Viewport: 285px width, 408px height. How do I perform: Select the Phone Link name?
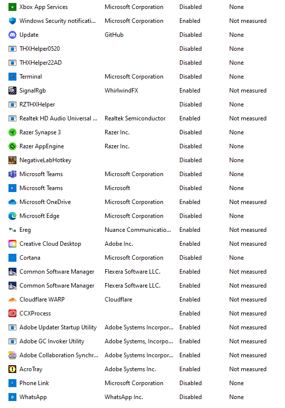34,383
